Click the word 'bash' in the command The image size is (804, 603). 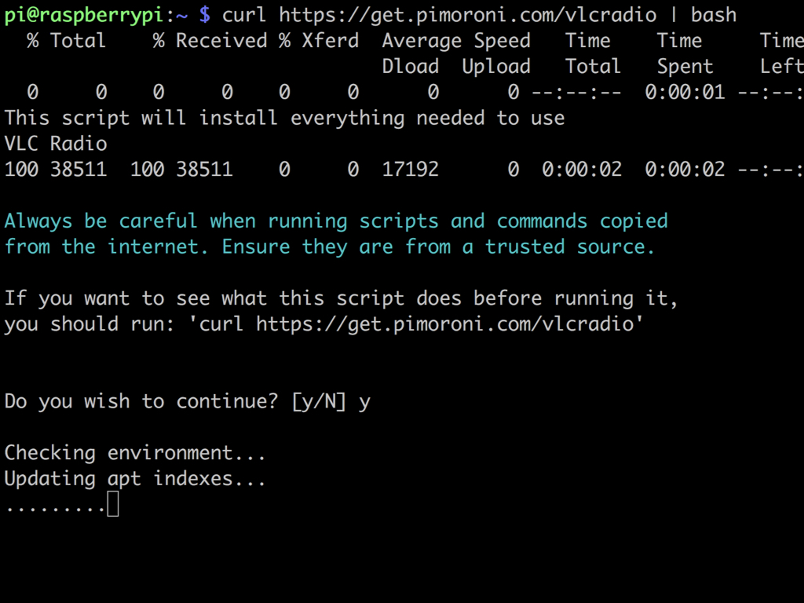point(713,16)
